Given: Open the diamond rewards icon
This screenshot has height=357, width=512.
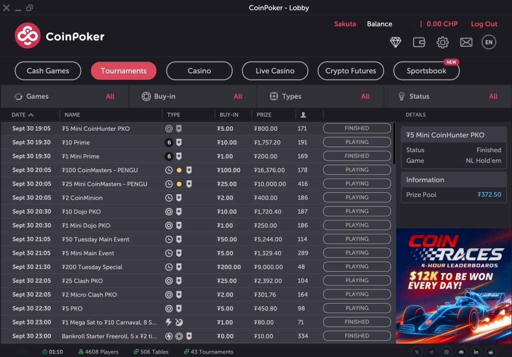Looking at the screenshot, I should [x=395, y=42].
